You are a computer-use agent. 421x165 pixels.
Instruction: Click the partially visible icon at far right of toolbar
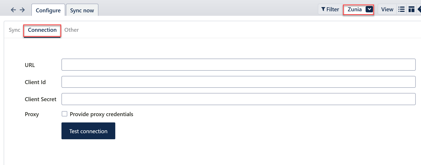419,9
